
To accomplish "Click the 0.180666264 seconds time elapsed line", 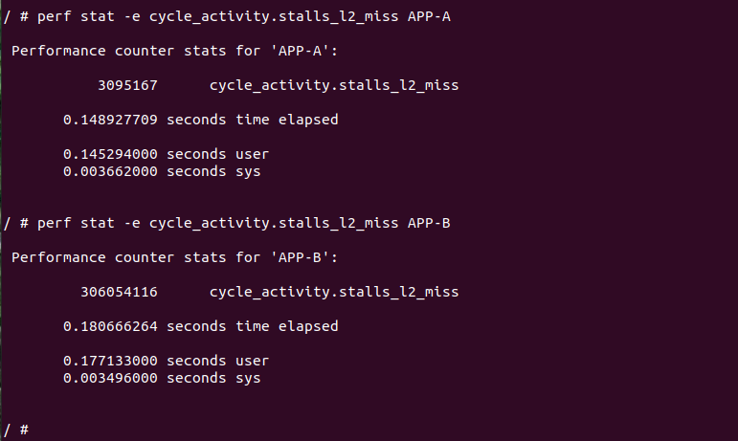I will click(201, 326).
